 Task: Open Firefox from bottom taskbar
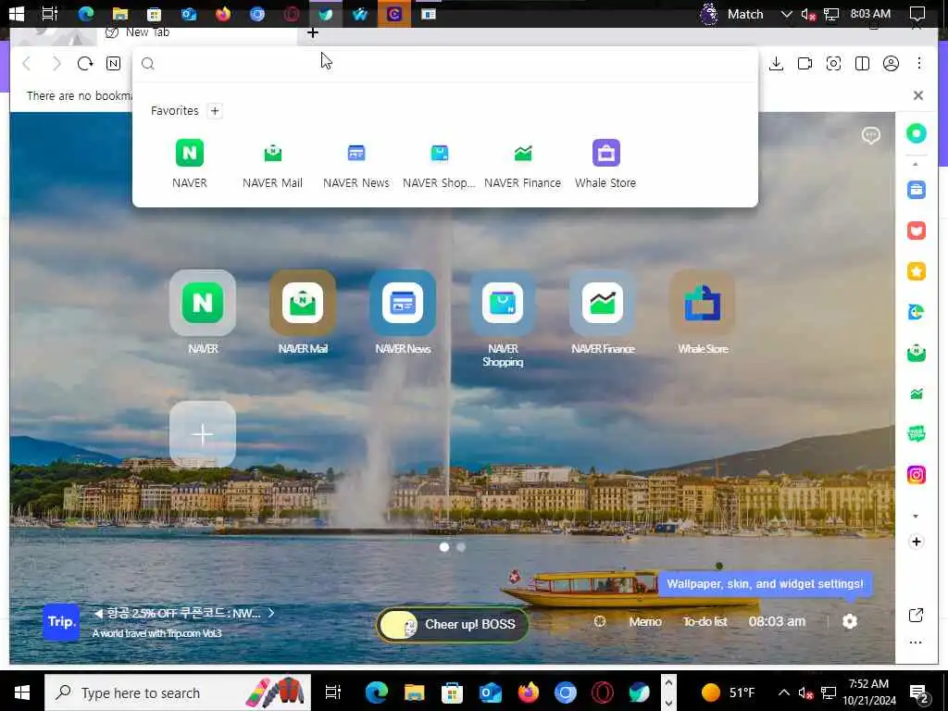pyautogui.click(x=528, y=692)
